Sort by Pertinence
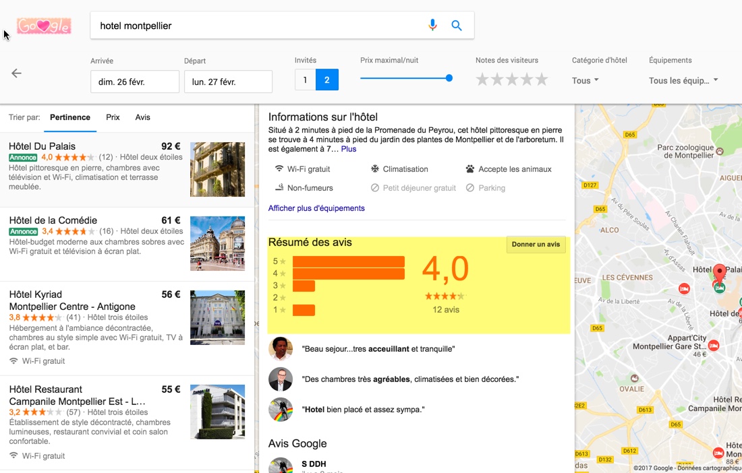 point(70,117)
